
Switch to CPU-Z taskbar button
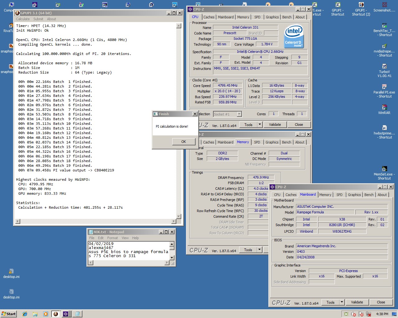66,314
